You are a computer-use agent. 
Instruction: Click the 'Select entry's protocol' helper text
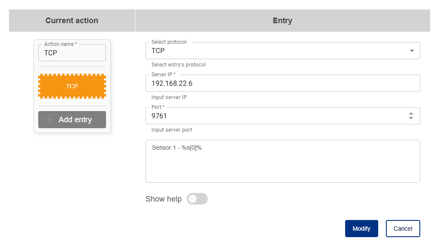(179, 65)
